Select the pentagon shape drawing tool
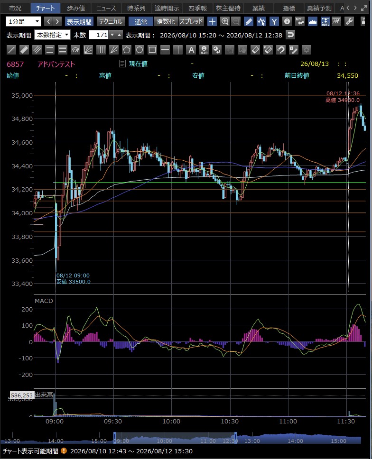 click(127, 50)
